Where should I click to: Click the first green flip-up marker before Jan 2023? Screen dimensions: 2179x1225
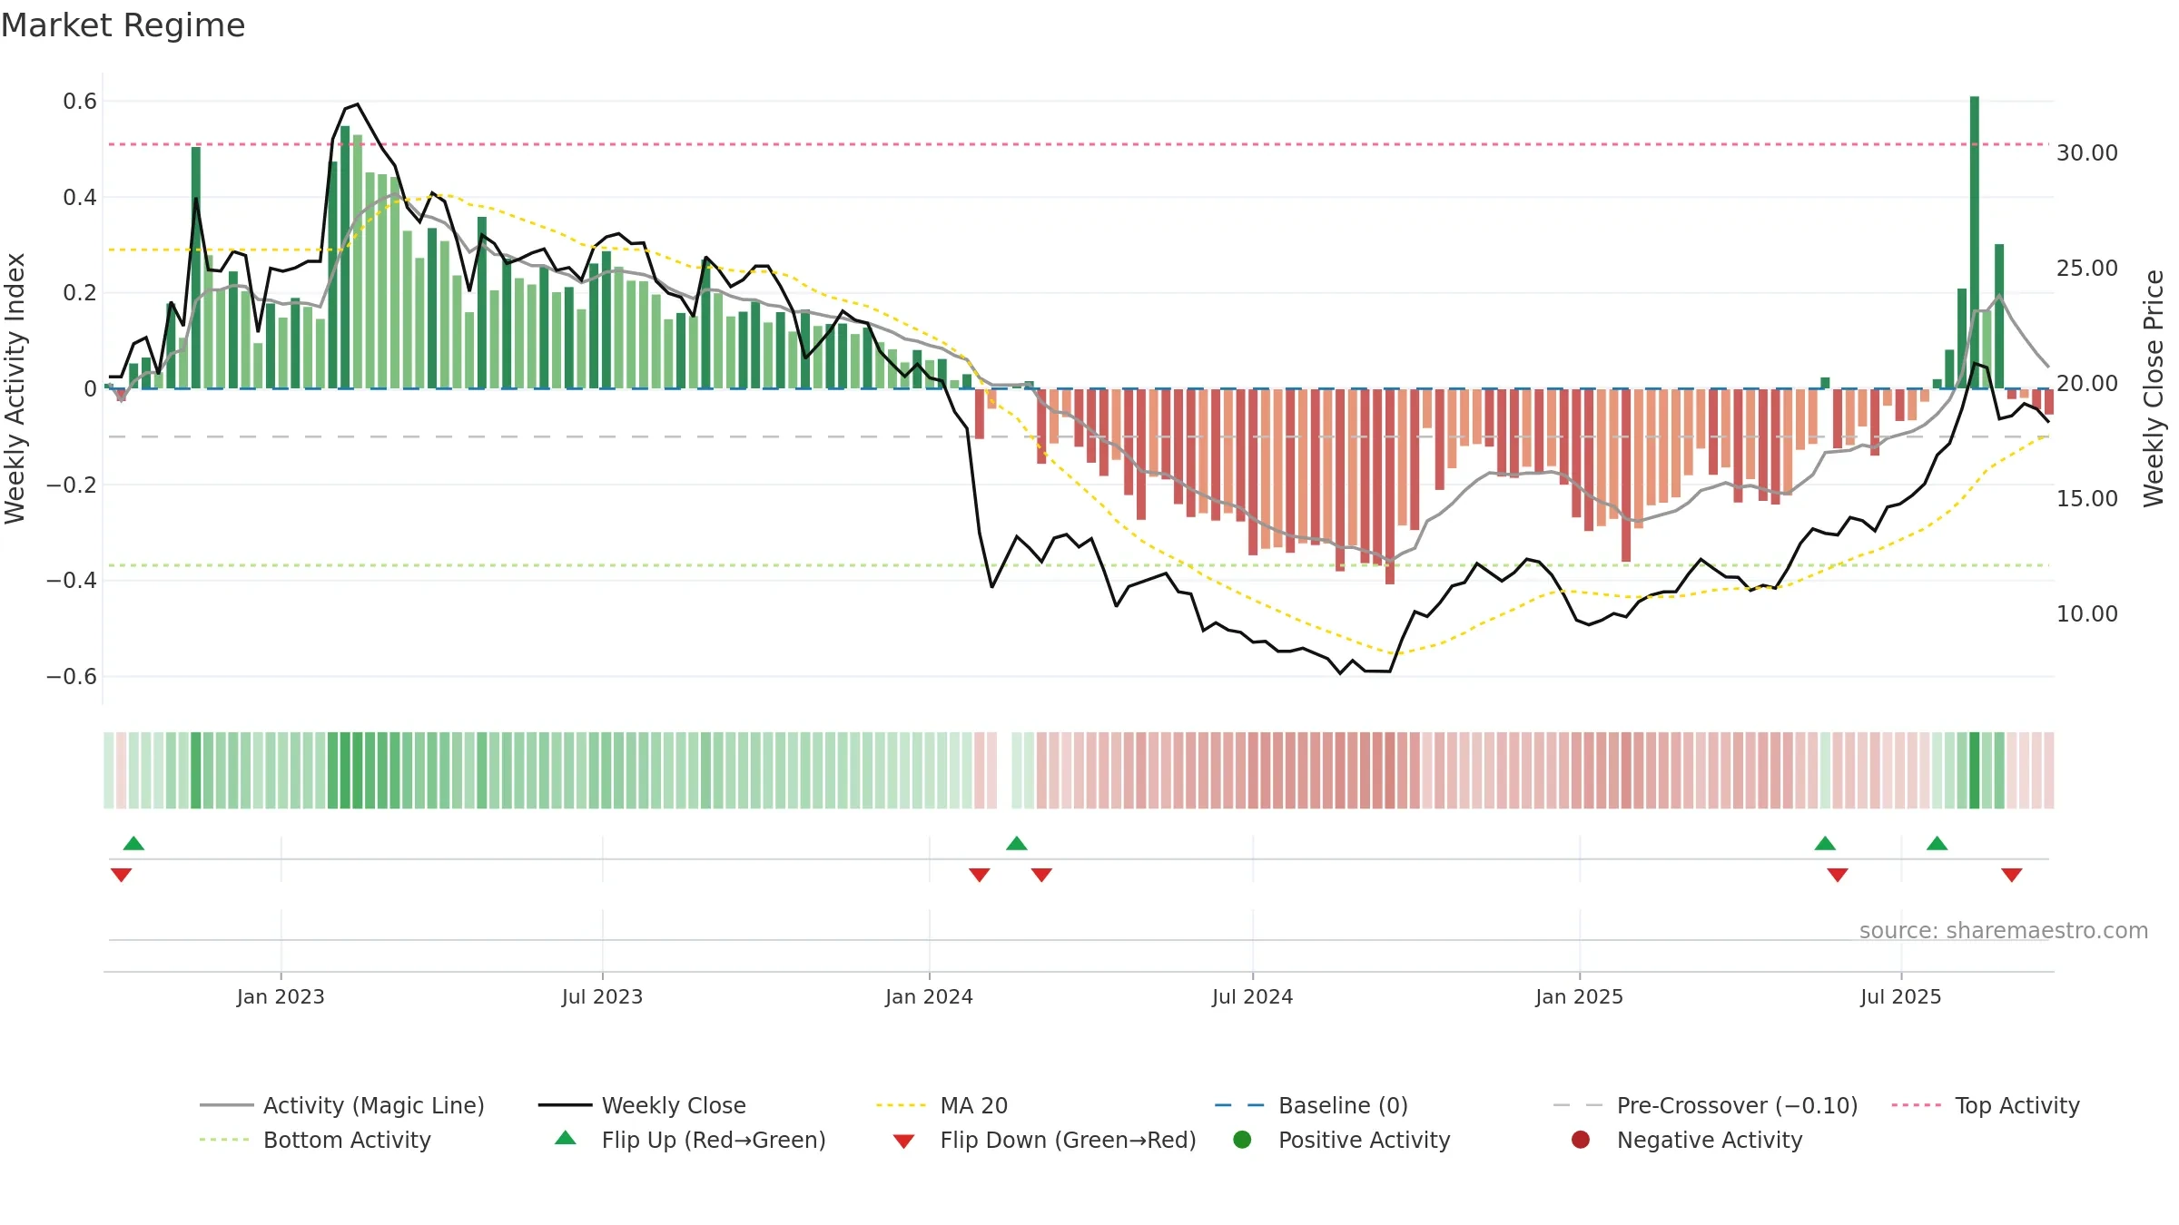(133, 843)
